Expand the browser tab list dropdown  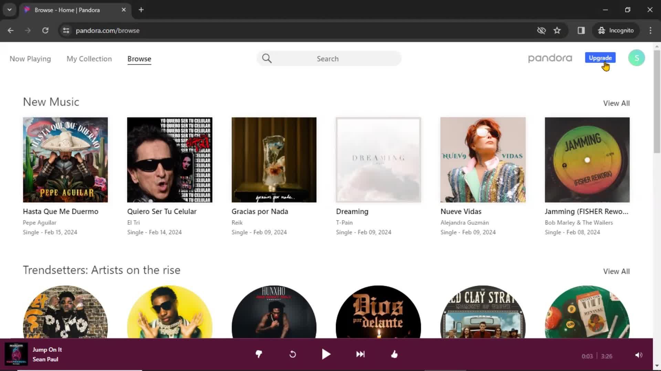point(10,10)
